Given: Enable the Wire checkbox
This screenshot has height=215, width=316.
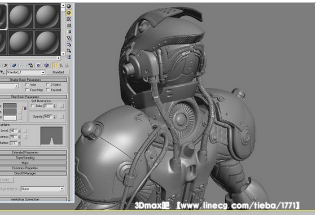Looking at the screenshot, I should [x=27, y=85].
